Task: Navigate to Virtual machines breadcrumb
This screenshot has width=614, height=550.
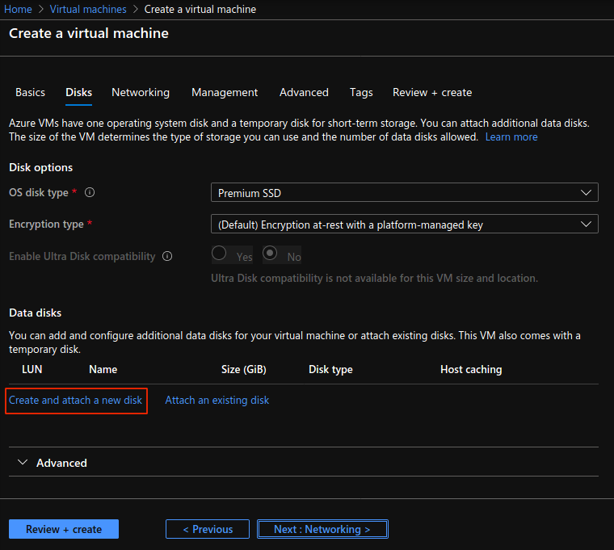Action: point(88,10)
